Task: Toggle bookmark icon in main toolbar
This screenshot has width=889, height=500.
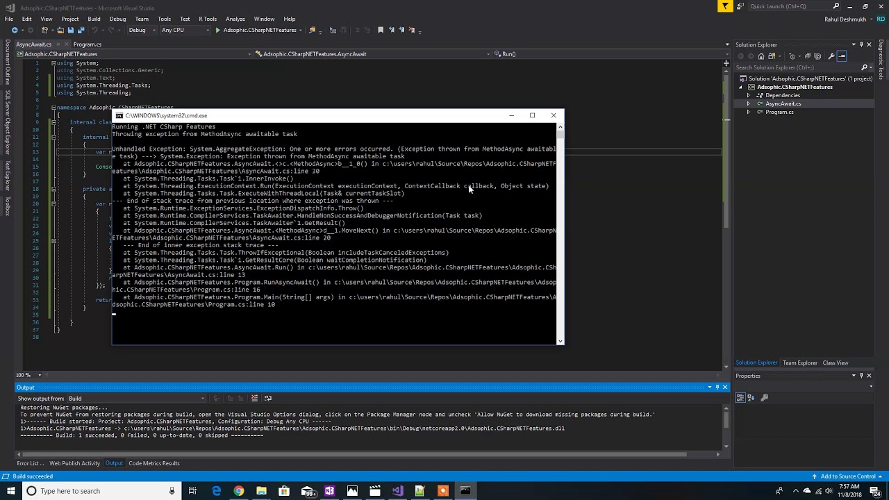Action: coord(381,30)
